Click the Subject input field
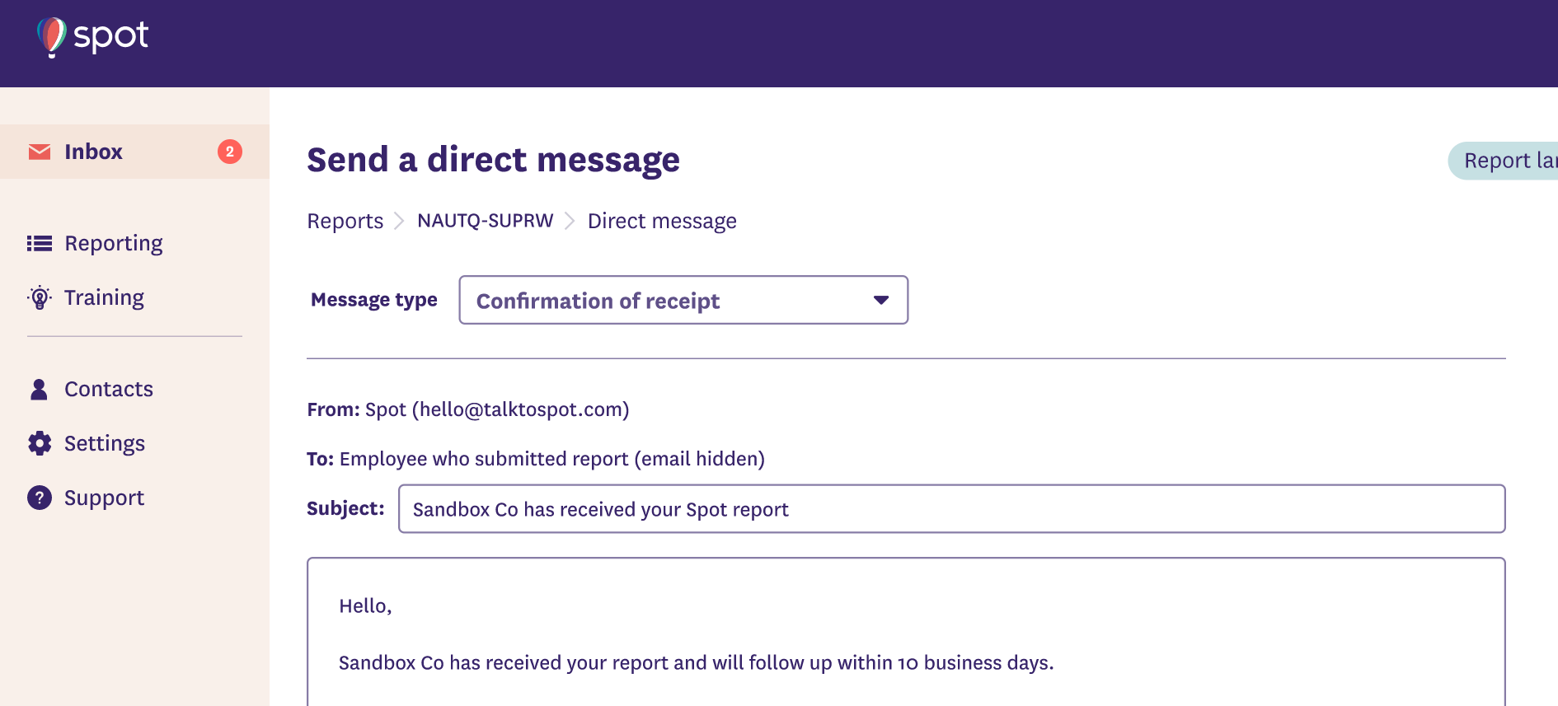Viewport: 1558px width, 706px height. click(x=951, y=509)
